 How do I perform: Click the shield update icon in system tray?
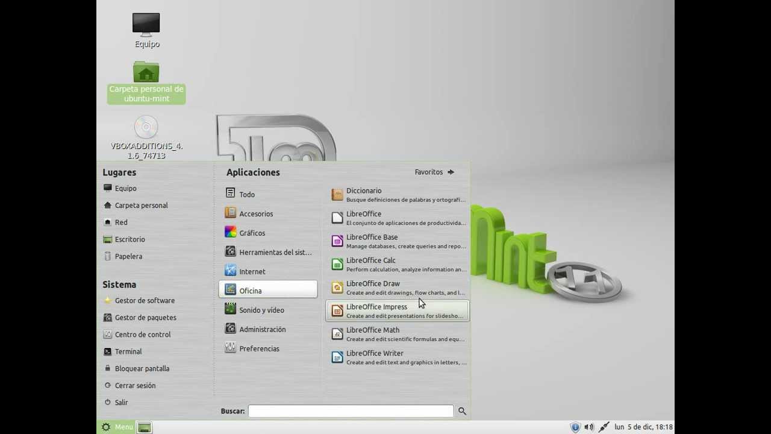pyautogui.click(x=575, y=427)
